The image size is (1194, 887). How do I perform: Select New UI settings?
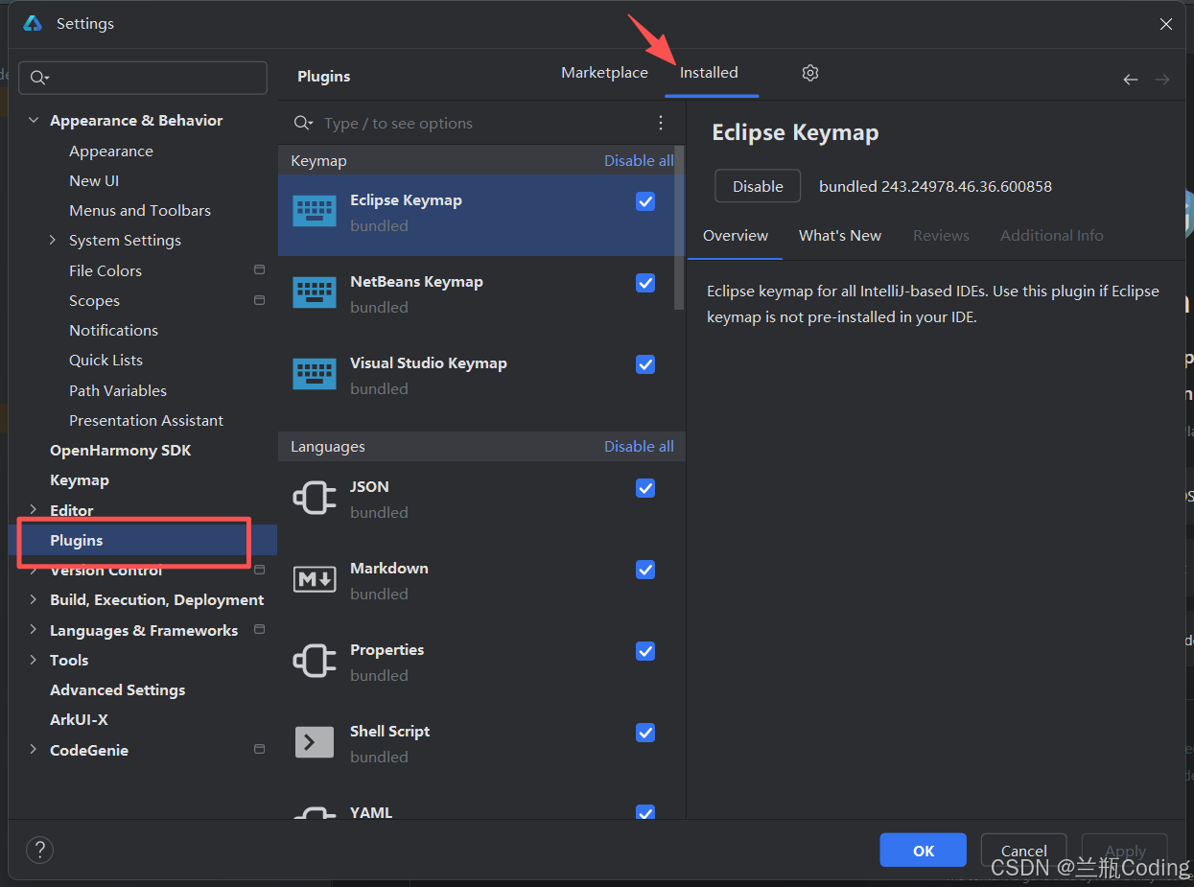[94, 180]
